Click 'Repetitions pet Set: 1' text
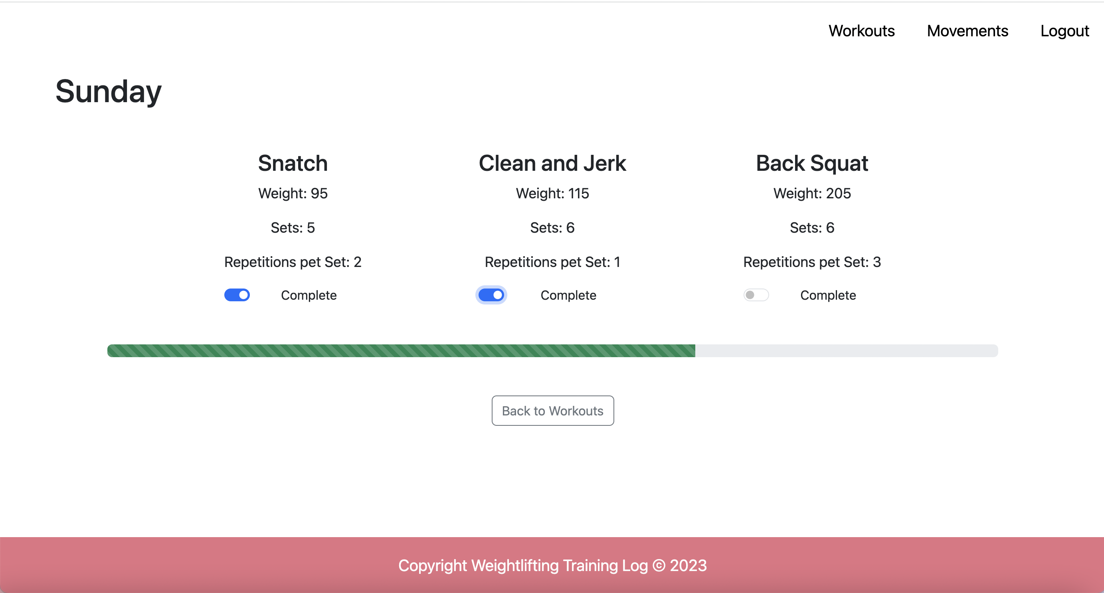Image resolution: width=1104 pixels, height=593 pixels. tap(552, 262)
